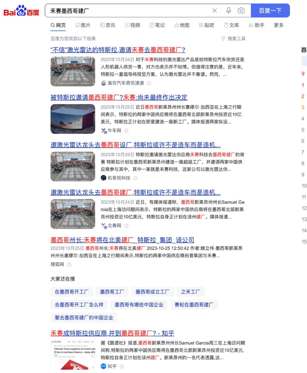Click the Baidu logo
The image size is (307, 373).
[21, 11]
